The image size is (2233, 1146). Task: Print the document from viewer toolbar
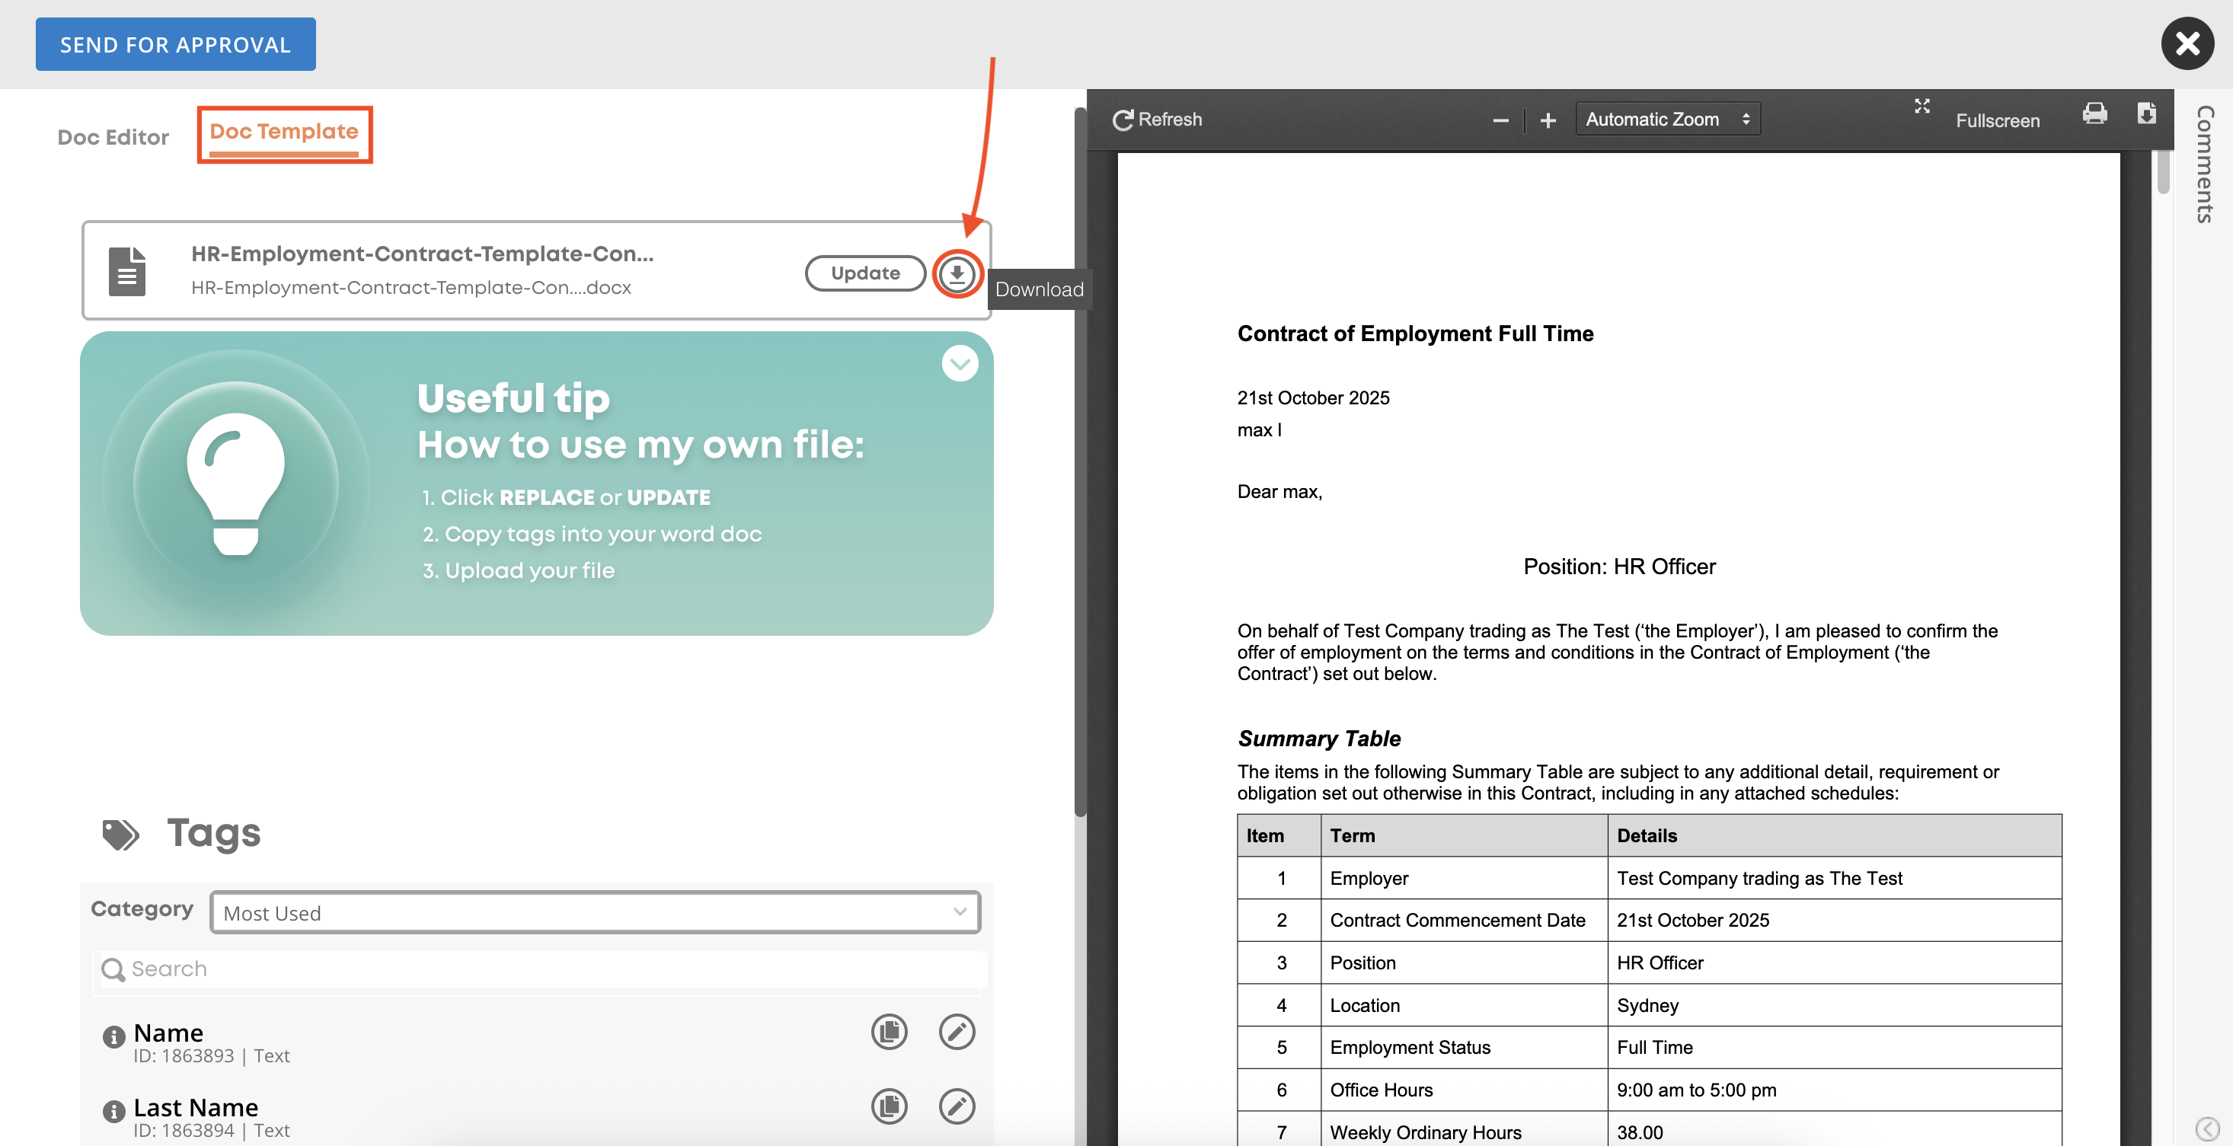pyautogui.click(x=2094, y=115)
